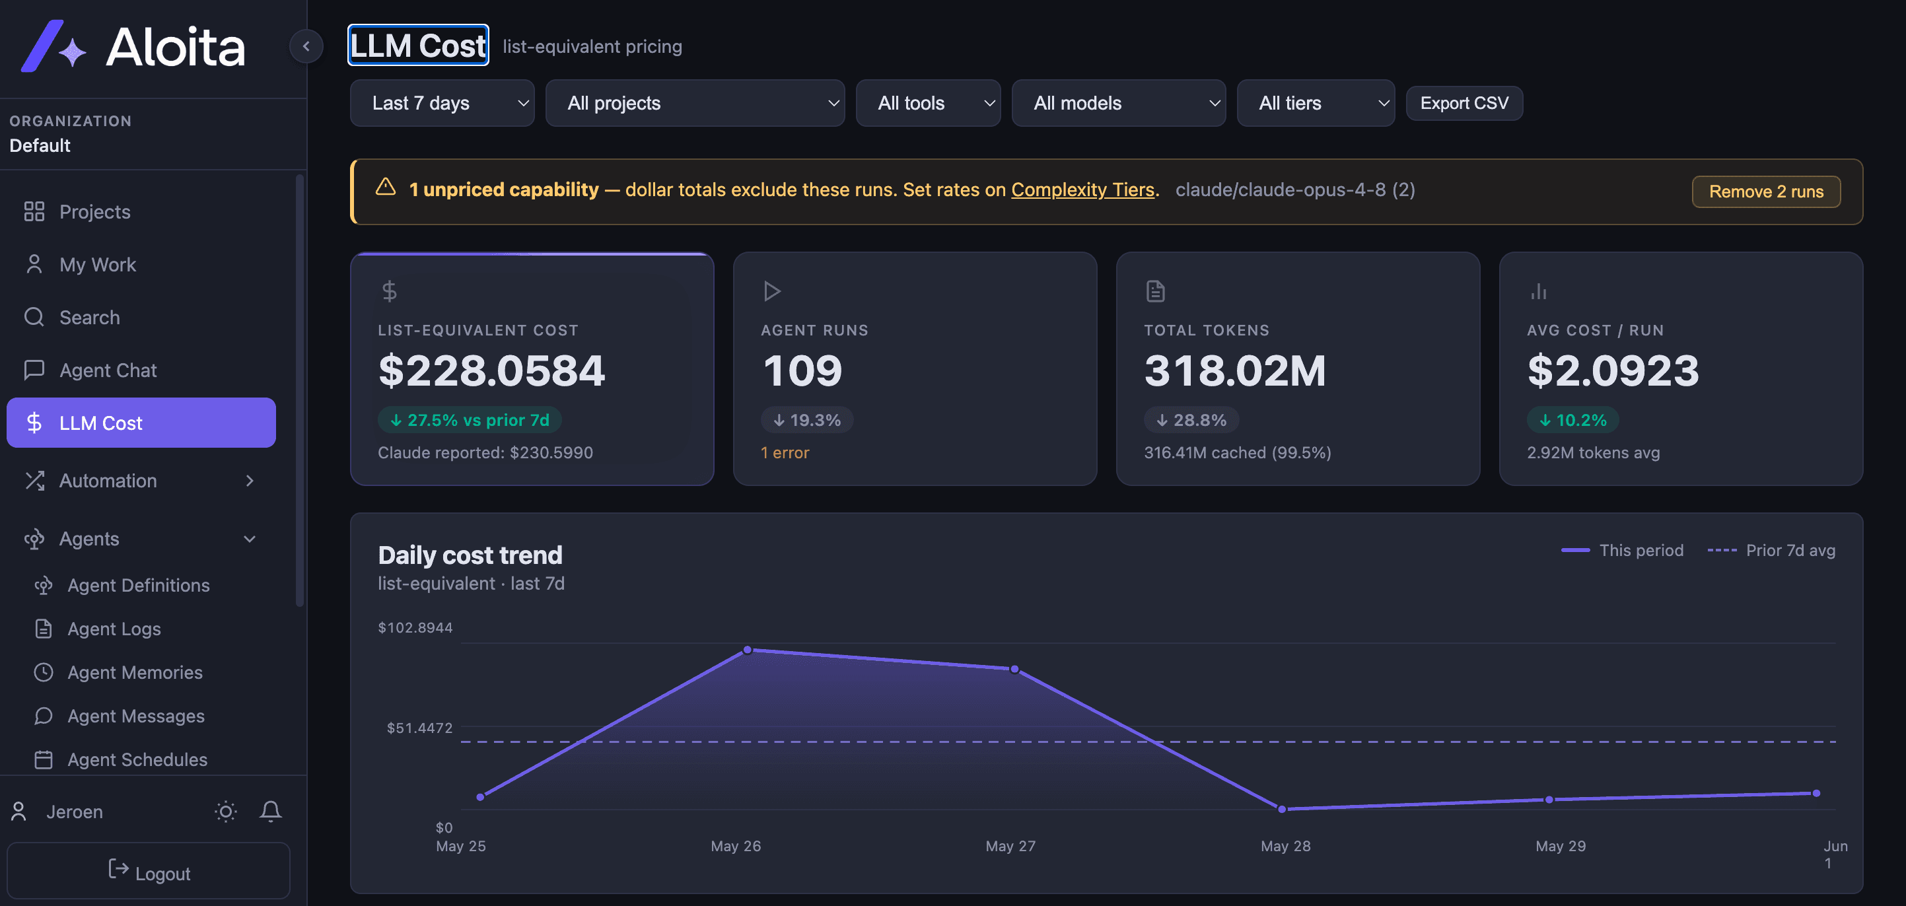Click Remove 2 runs button
The width and height of the screenshot is (1906, 906).
point(1765,192)
